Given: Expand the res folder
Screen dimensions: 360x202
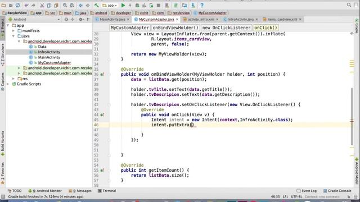Looking at the screenshot, I should point(13,79).
